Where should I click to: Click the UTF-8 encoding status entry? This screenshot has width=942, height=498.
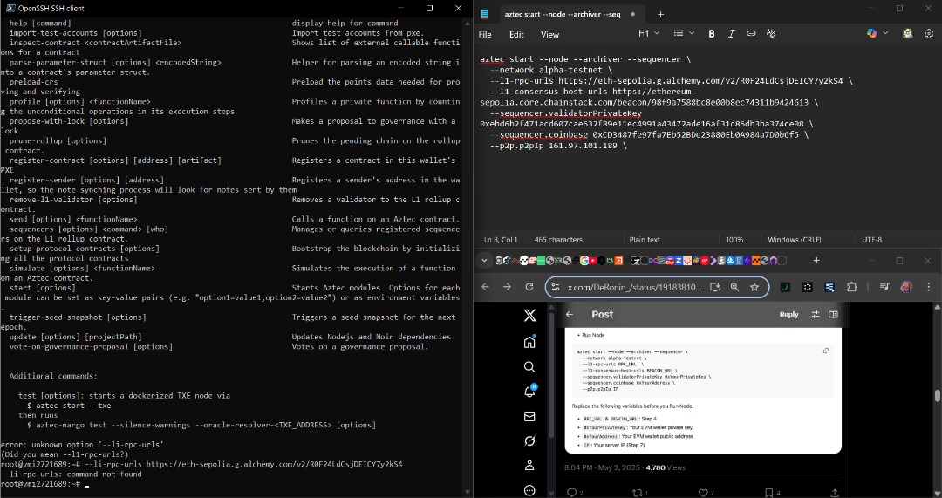[x=871, y=240]
